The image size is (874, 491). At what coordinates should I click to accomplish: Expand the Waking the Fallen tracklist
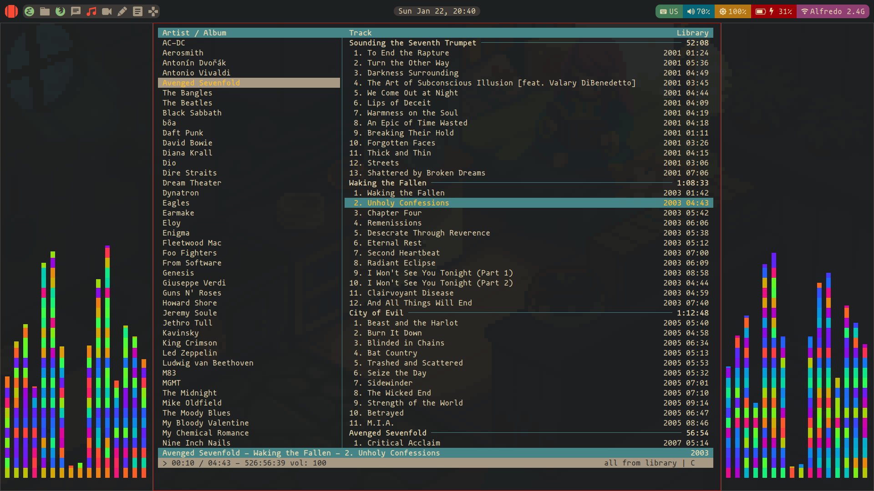[388, 182]
